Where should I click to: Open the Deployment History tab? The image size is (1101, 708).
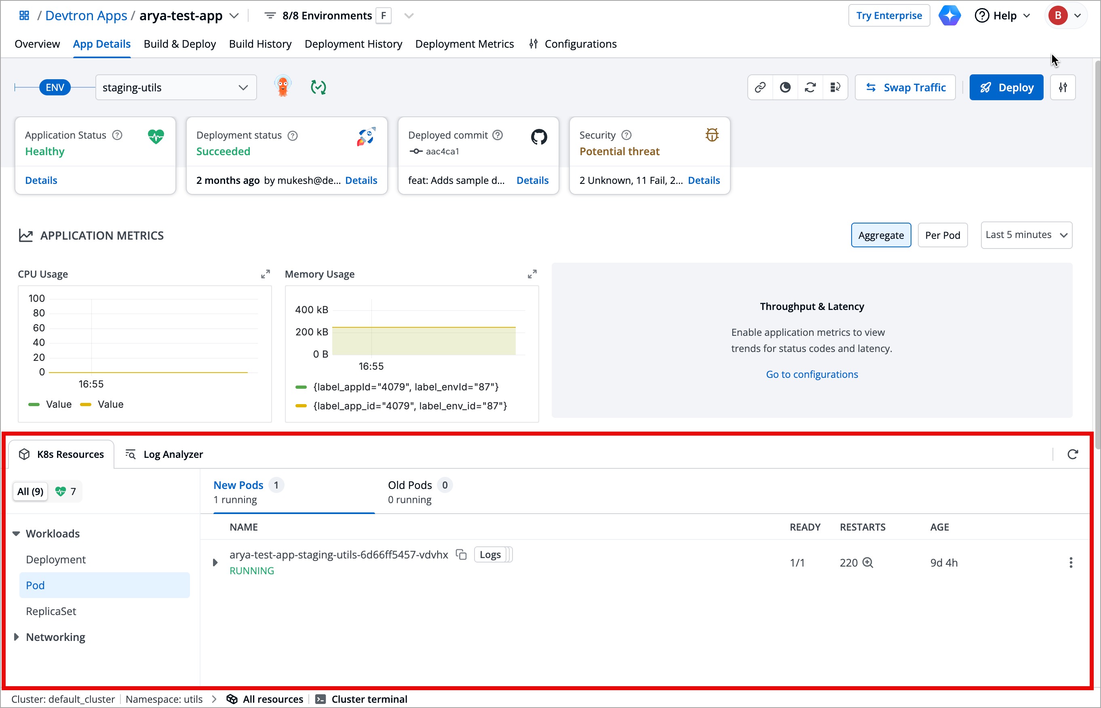point(353,44)
